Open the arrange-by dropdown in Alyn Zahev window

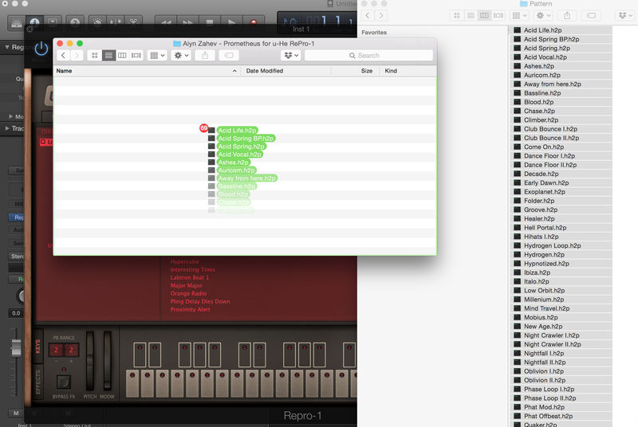coord(157,55)
